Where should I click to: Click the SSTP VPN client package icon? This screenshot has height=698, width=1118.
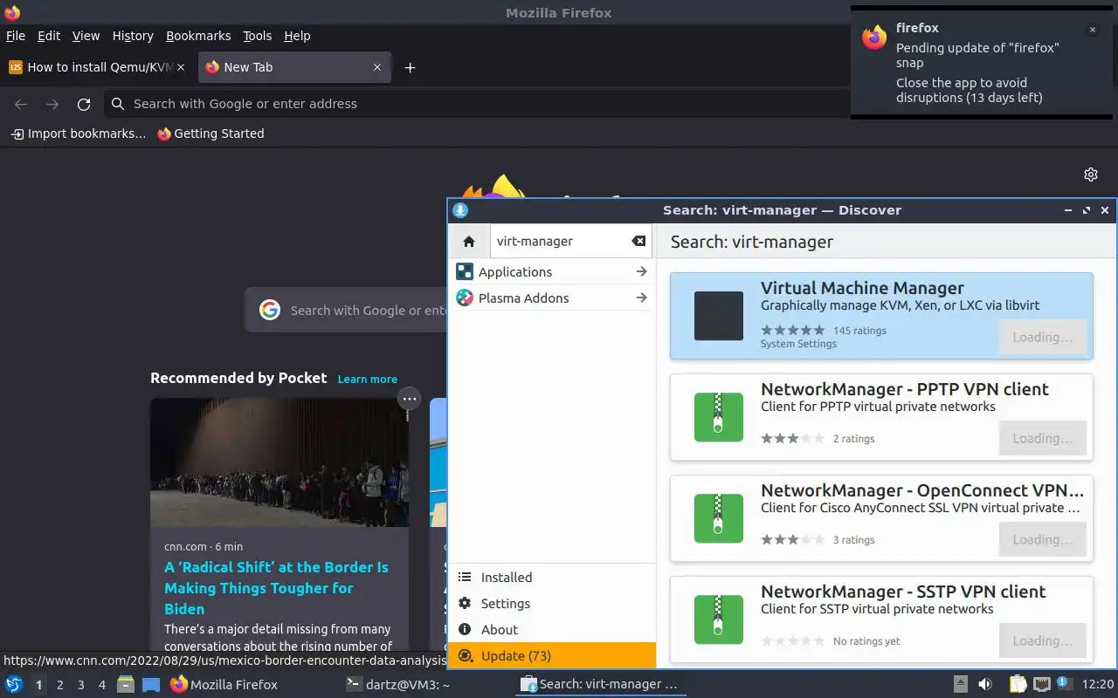point(719,619)
